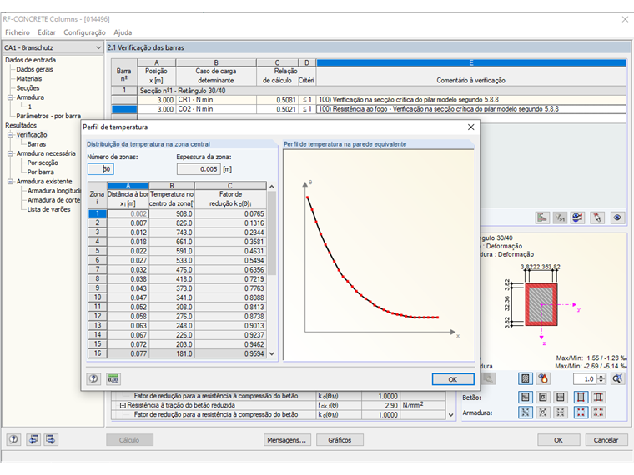
Task: Click the details table scroll down arrow
Action: point(451,414)
